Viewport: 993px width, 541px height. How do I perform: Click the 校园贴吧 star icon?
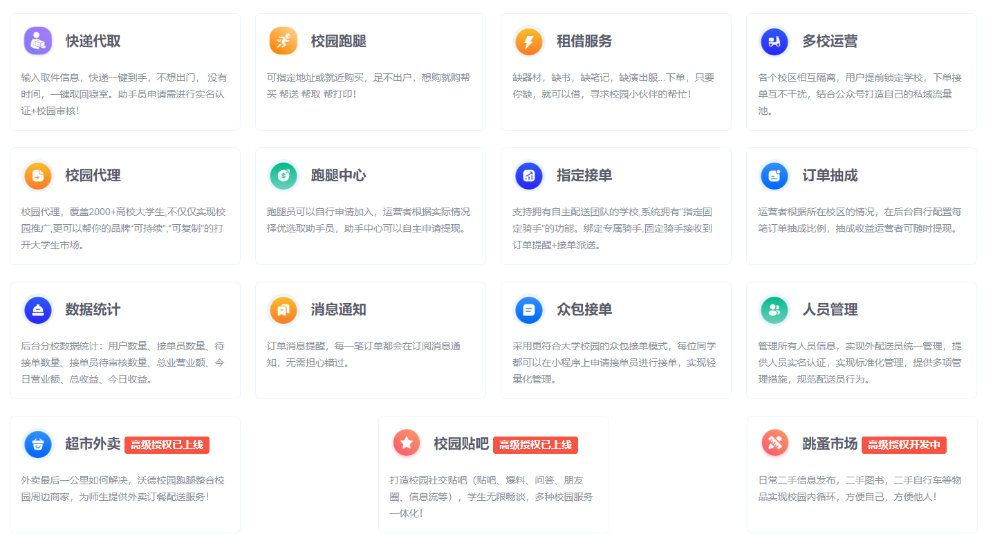point(407,444)
